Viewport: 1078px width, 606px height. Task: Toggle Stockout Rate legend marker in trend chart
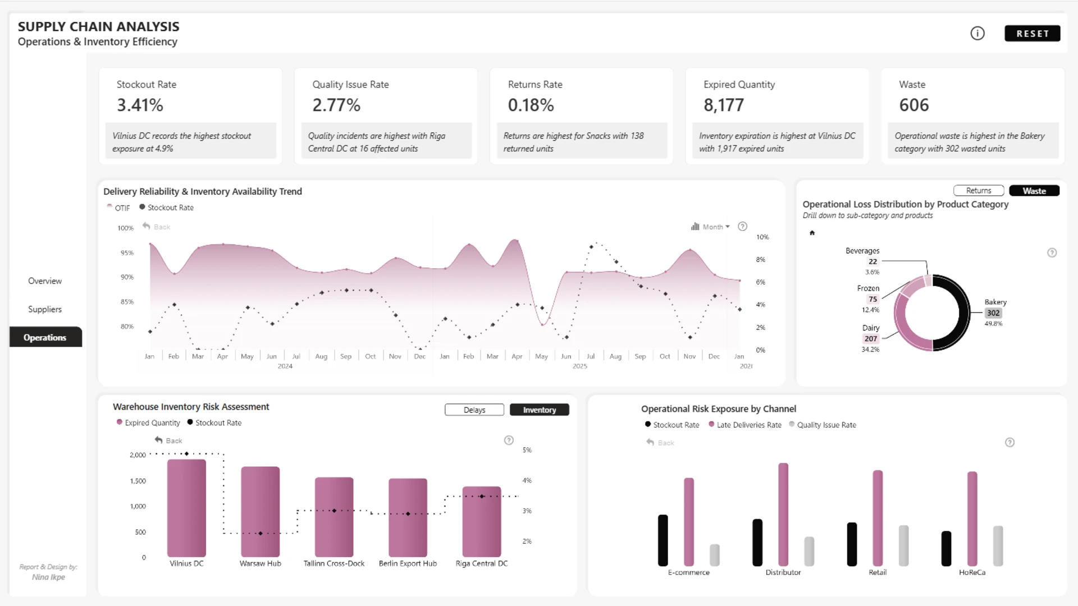[143, 206]
